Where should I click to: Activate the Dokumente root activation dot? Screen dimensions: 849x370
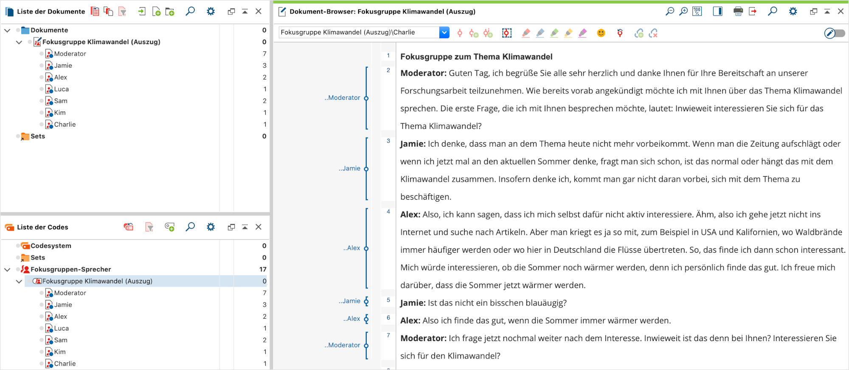pyautogui.click(x=18, y=30)
